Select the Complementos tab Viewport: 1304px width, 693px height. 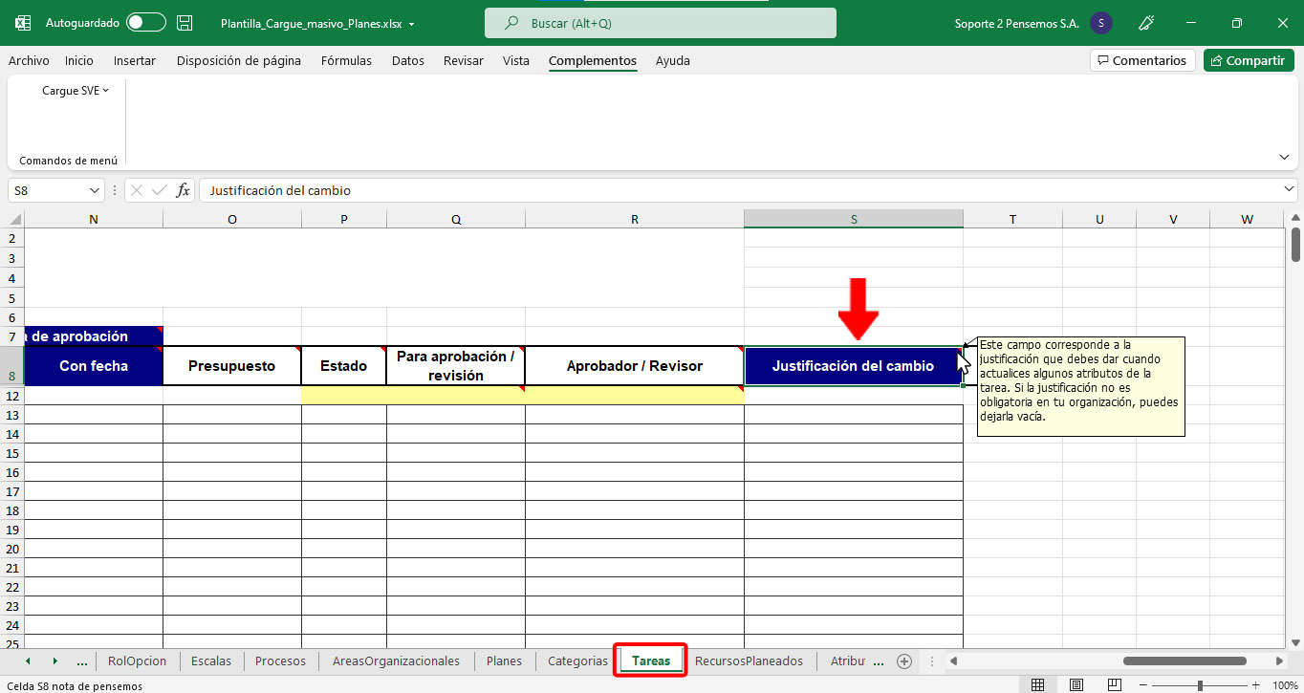click(x=593, y=60)
